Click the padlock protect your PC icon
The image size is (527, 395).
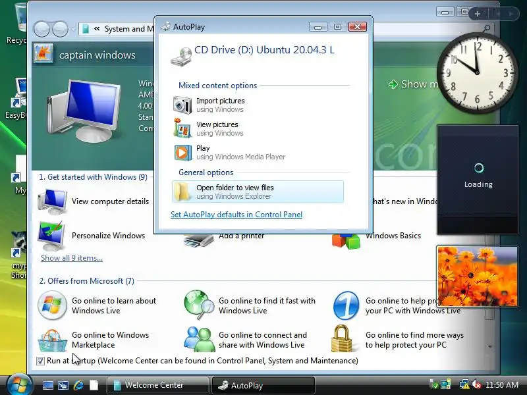coord(341,338)
